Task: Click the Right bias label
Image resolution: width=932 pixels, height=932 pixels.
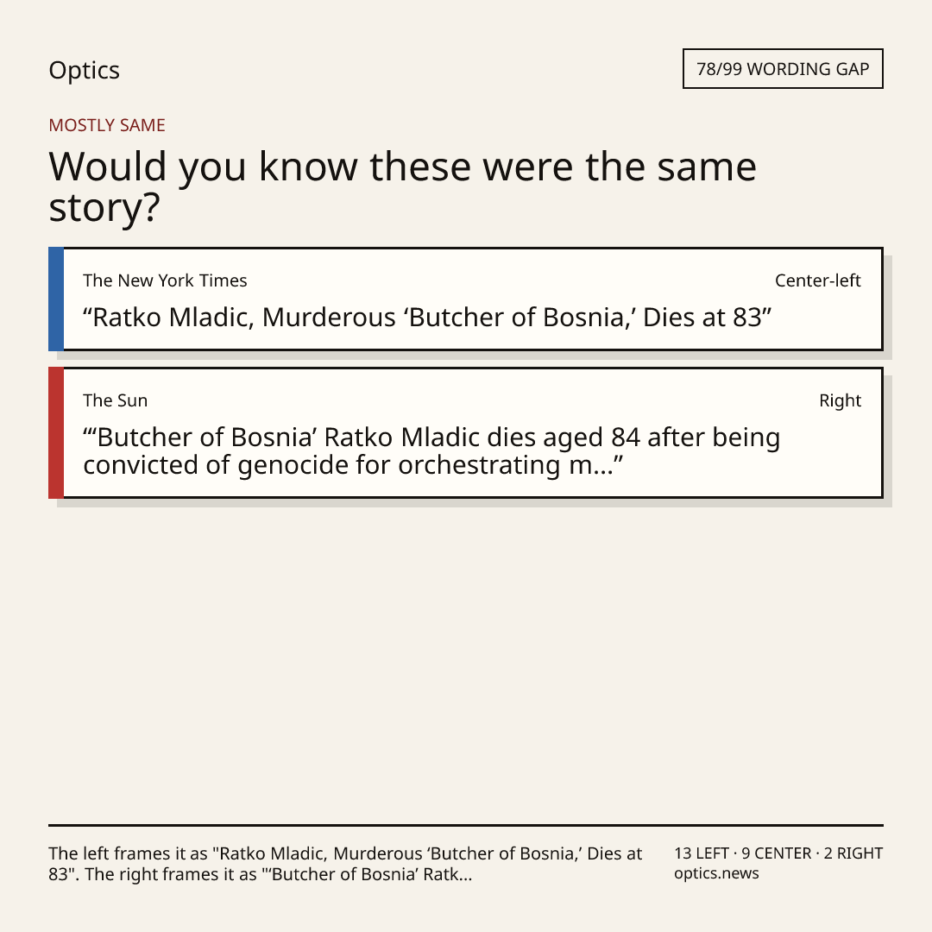Action: 840,400
